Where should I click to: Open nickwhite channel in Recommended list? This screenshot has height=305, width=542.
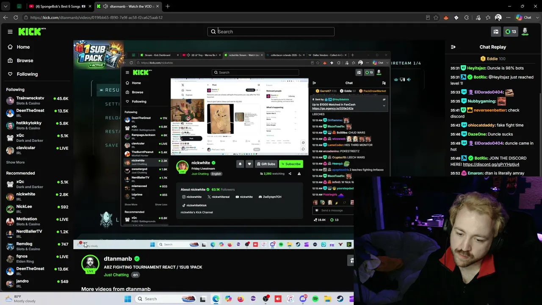37,197
